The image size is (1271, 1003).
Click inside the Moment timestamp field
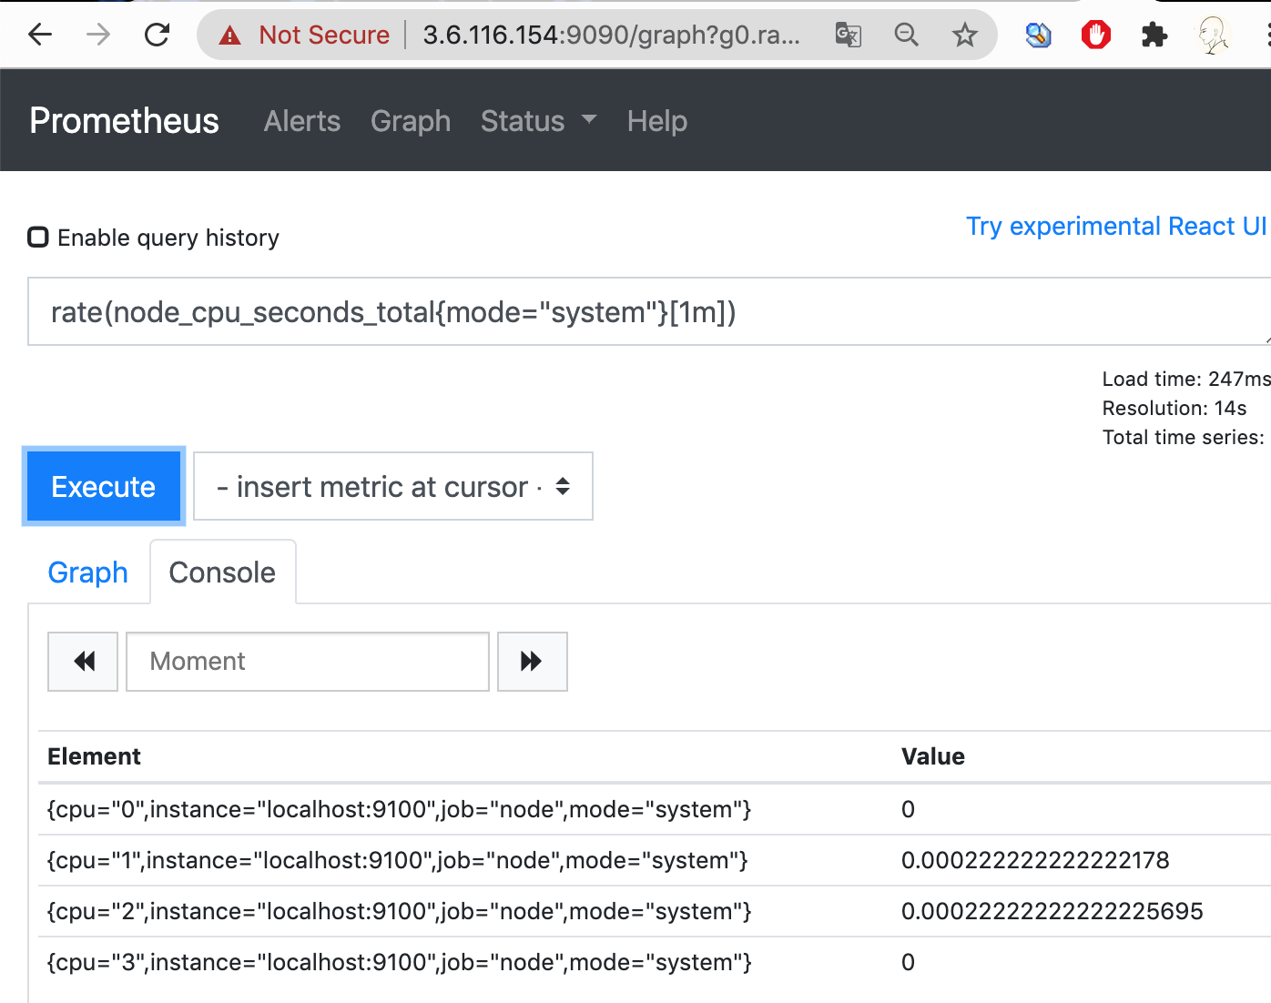(307, 662)
